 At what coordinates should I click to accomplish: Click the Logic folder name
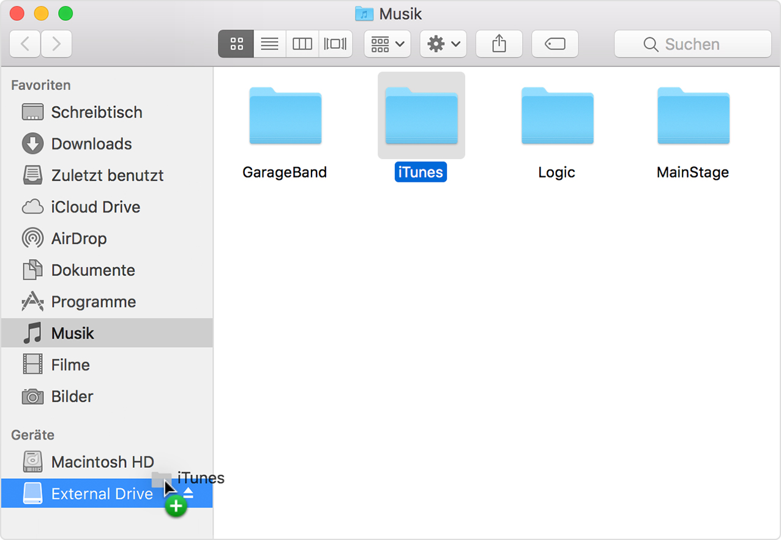556,172
